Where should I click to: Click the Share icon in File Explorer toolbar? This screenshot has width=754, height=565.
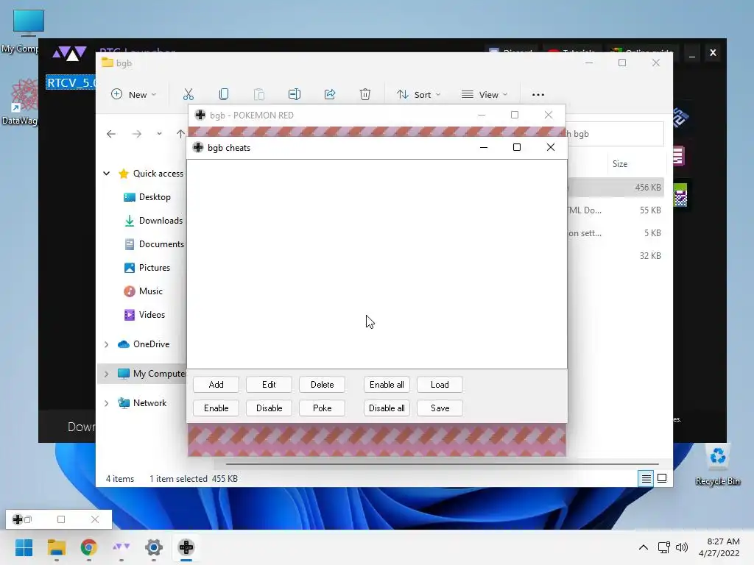tap(330, 94)
